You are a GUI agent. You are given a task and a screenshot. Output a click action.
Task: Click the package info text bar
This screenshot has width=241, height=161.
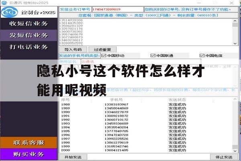click(x=149, y=15)
